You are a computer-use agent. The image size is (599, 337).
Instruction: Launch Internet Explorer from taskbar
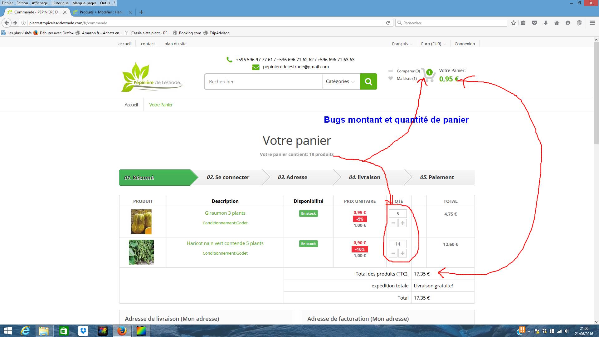pos(25,331)
